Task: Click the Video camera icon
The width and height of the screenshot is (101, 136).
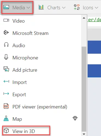Action: pos(6,20)
